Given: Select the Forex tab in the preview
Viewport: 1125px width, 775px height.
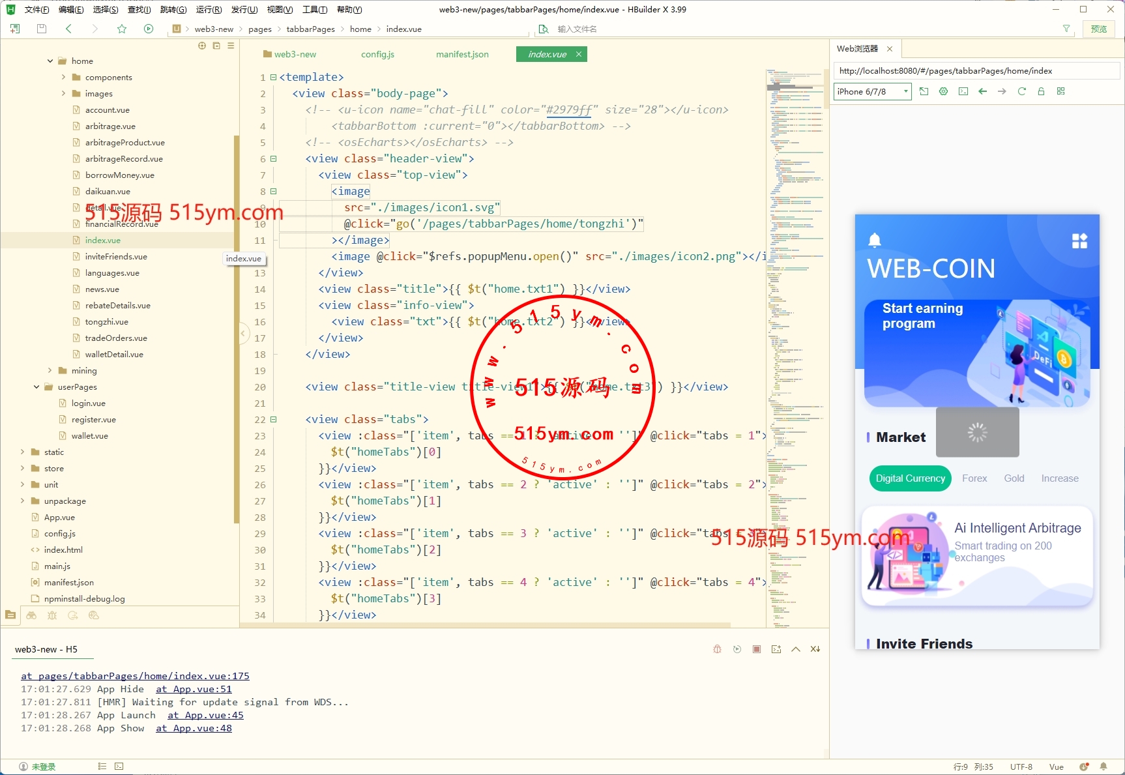Looking at the screenshot, I should click(974, 478).
